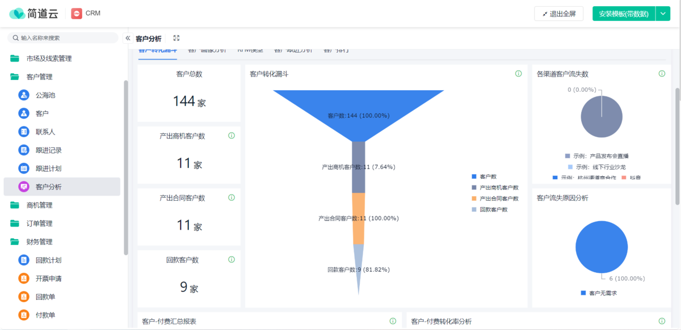Click the 联系人 item icon
The height and width of the screenshot is (330, 681).
[24, 132]
